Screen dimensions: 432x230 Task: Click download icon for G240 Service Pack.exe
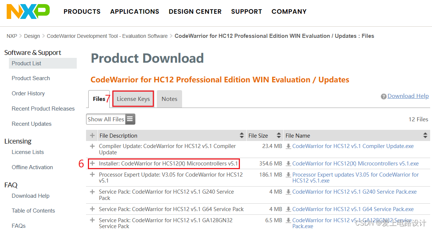pos(288,192)
